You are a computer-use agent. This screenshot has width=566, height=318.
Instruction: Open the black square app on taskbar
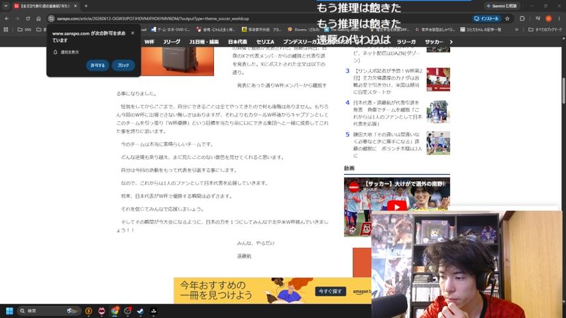coord(153,311)
